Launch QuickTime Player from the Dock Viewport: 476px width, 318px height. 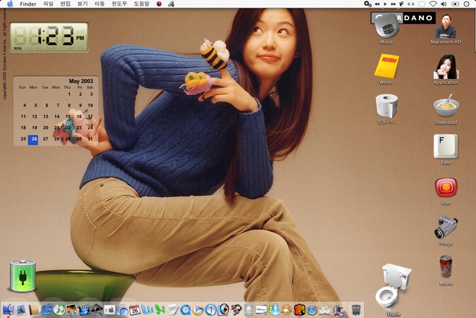[186, 310]
